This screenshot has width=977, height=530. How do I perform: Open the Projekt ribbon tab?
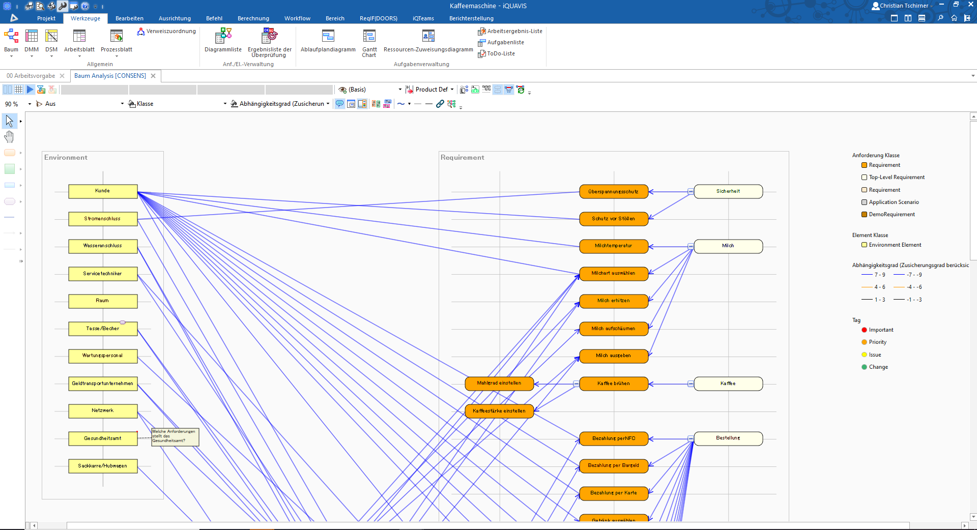tap(46, 18)
